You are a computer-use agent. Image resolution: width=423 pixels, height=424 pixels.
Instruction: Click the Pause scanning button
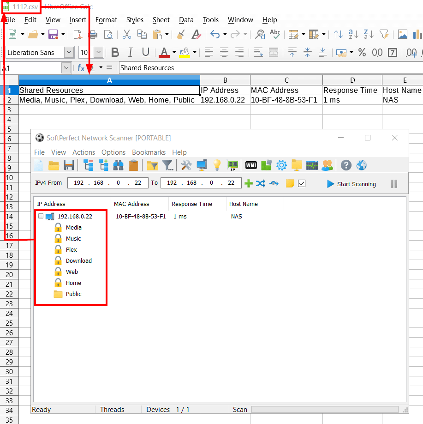[394, 184]
